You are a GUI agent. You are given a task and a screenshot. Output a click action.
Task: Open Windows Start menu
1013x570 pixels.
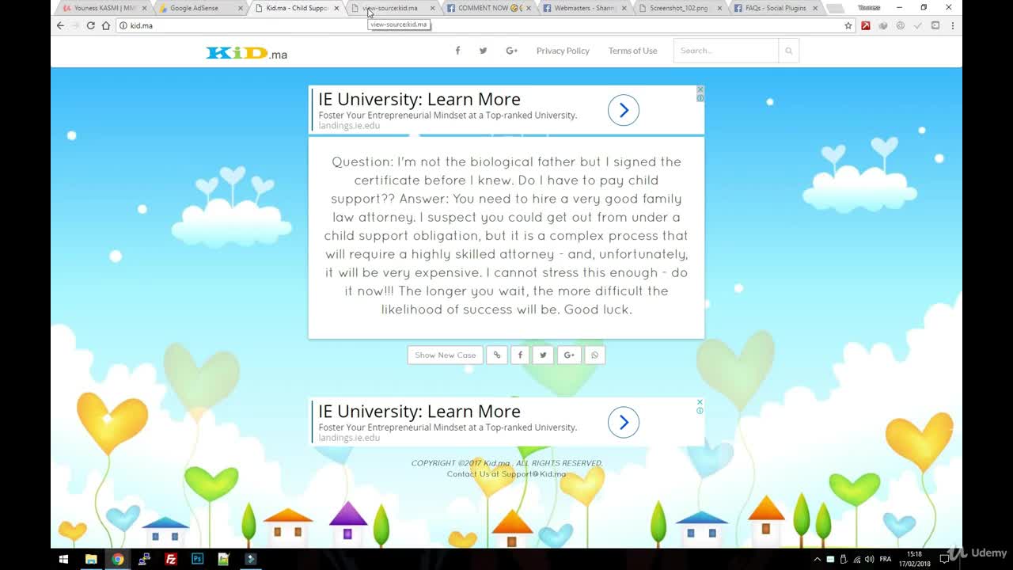click(x=63, y=559)
